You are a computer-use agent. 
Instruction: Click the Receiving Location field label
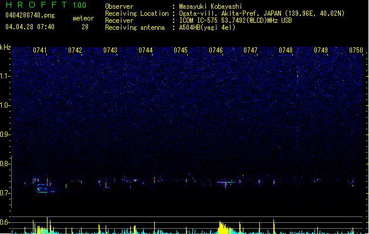[137, 13]
